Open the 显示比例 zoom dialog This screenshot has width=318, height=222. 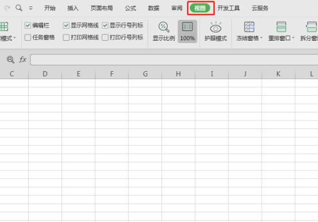click(x=164, y=32)
